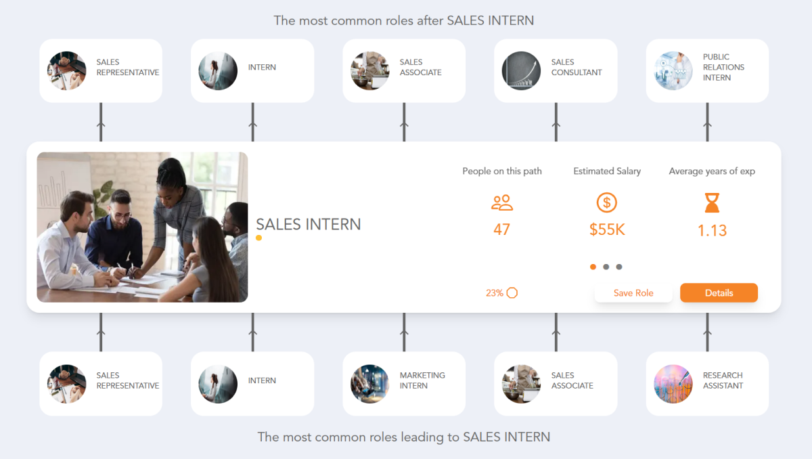Click the Public Relations Intern circular icon
The height and width of the screenshot is (459, 812).
tap(673, 70)
